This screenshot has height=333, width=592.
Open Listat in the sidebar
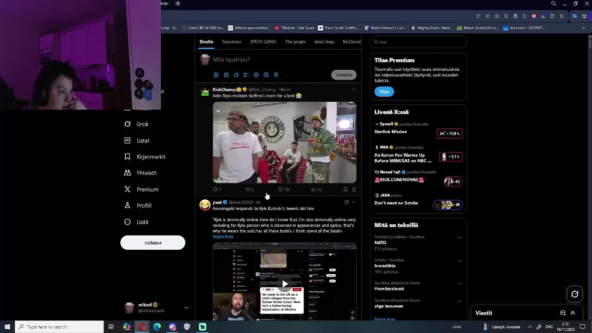pyautogui.click(x=137, y=141)
